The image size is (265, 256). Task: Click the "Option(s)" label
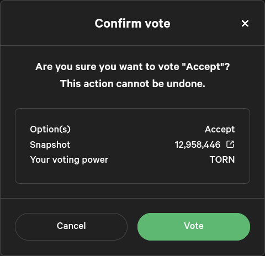(x=50, y=129)
